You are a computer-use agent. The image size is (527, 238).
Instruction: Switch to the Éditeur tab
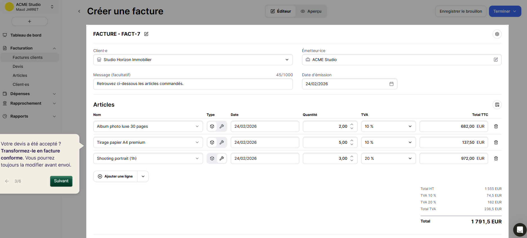[281, 11]
